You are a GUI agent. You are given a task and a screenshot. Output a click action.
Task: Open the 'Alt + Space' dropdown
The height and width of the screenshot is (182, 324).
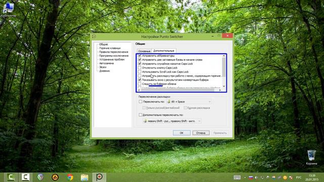[x=189, y=102]
